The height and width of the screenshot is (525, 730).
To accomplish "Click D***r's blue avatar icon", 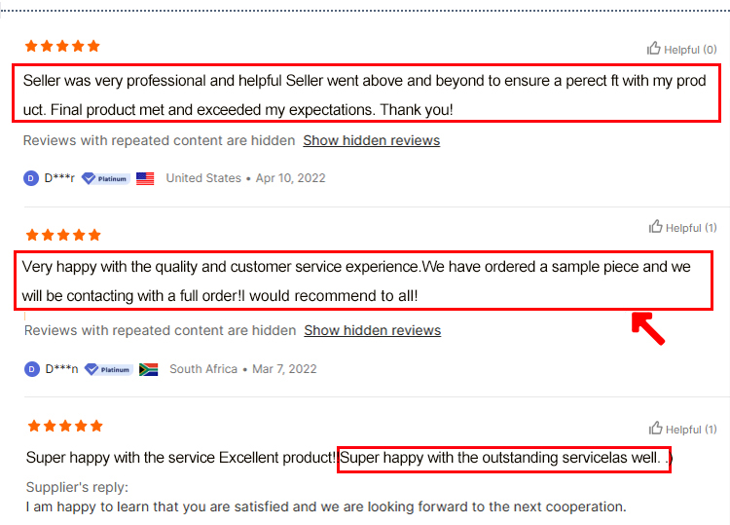I will 31,178.
